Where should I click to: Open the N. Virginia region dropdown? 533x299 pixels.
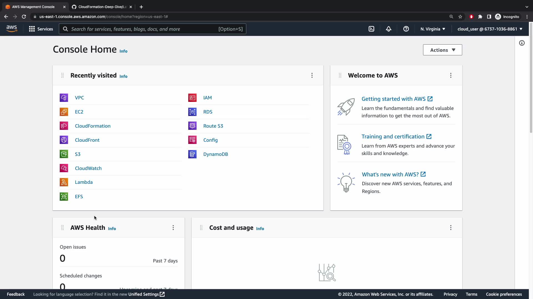tap(433, 29)
